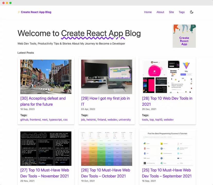The width and height of the screenshot is (213, 185).
Task: Open post [26] Must-Have Tools October 2021
Action: point(105,173)
